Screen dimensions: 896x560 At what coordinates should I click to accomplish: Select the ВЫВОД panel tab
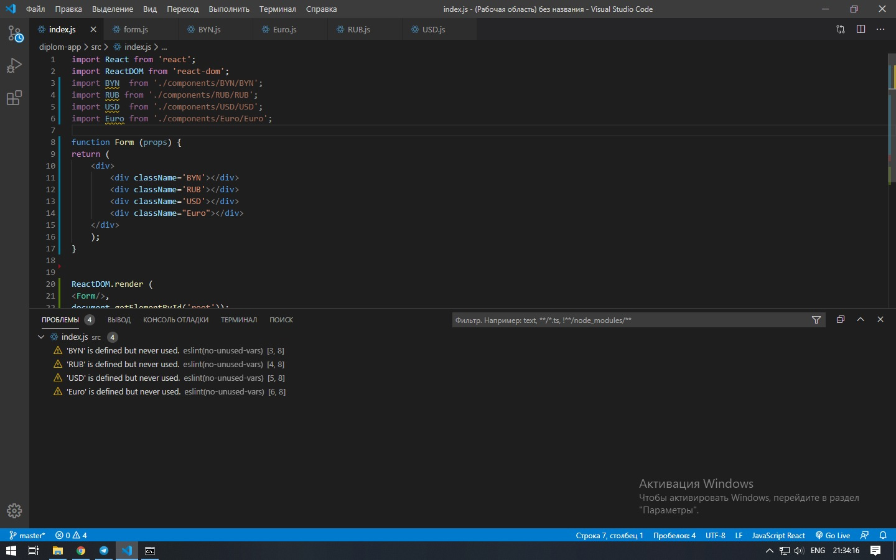pos(119,320)
